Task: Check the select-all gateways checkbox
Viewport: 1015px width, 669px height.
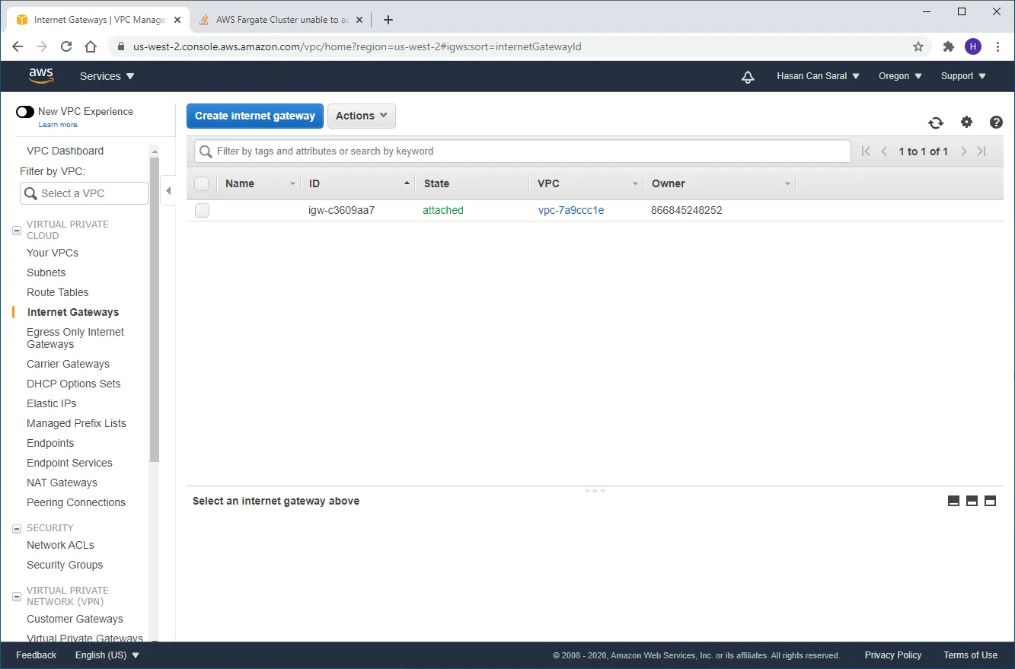Action: click(202, 183)
